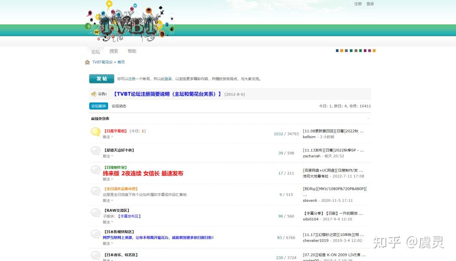Apply the khaki brown style swatch

[356, 51]
